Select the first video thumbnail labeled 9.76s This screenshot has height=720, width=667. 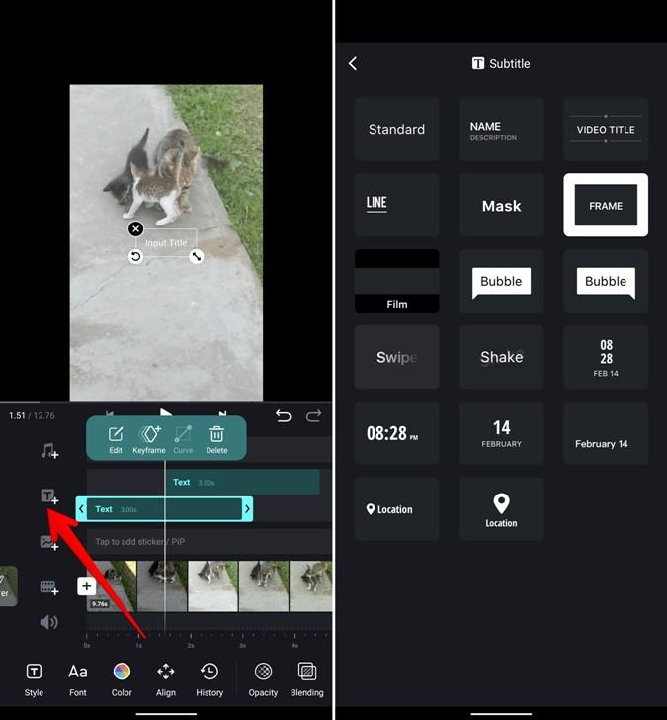point(112,586)
